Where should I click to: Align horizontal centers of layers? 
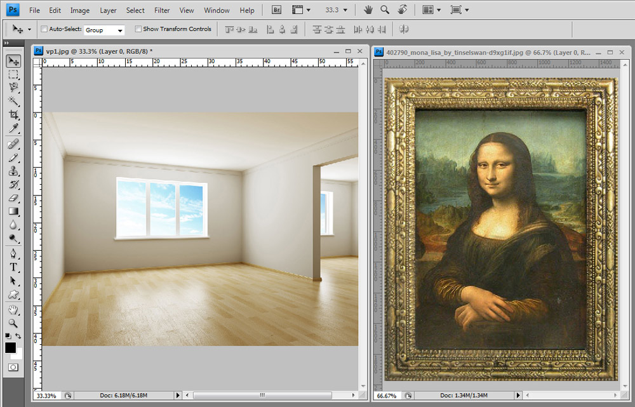point(283,29)
